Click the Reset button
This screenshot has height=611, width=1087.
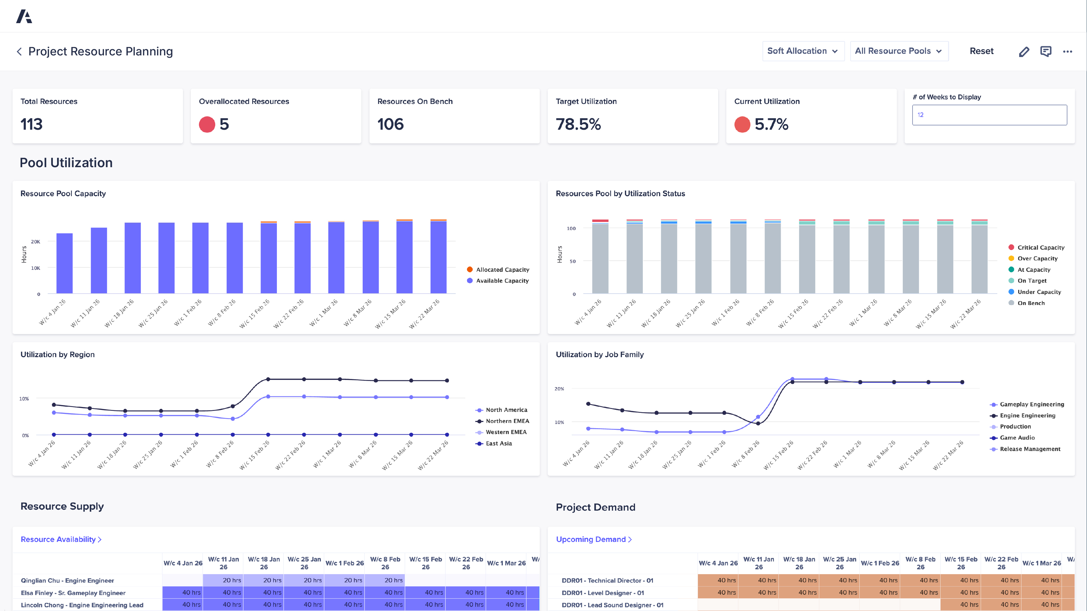point(982,51)
